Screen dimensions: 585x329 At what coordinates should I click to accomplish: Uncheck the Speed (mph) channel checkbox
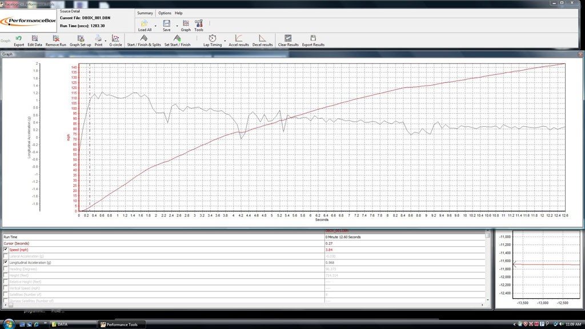pyautogui.click(x=6, y=250)
